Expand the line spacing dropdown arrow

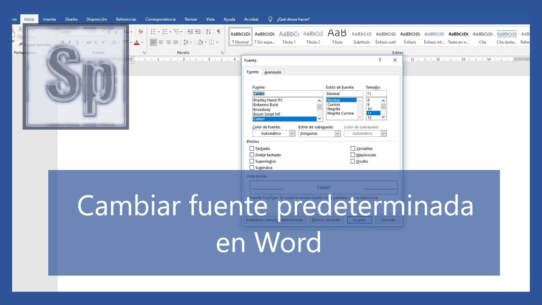pyautogui.click(x=191, y=42)
